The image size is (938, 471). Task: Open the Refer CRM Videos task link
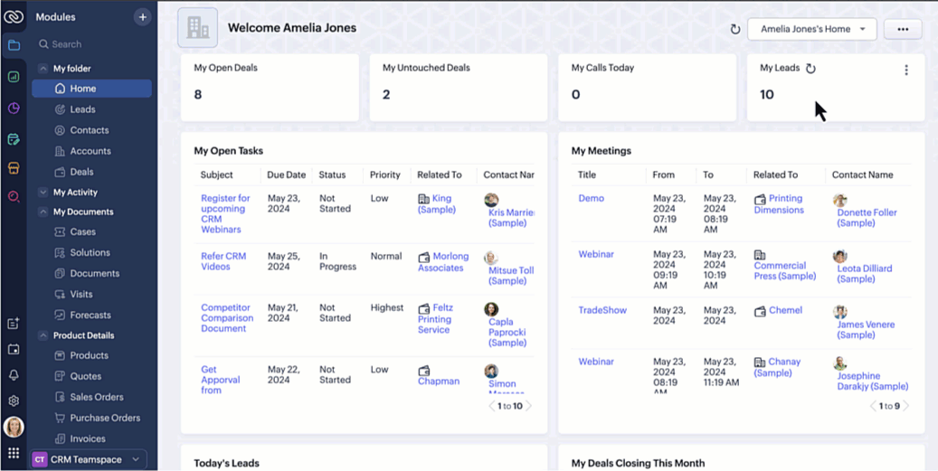[x=223, y=261]
